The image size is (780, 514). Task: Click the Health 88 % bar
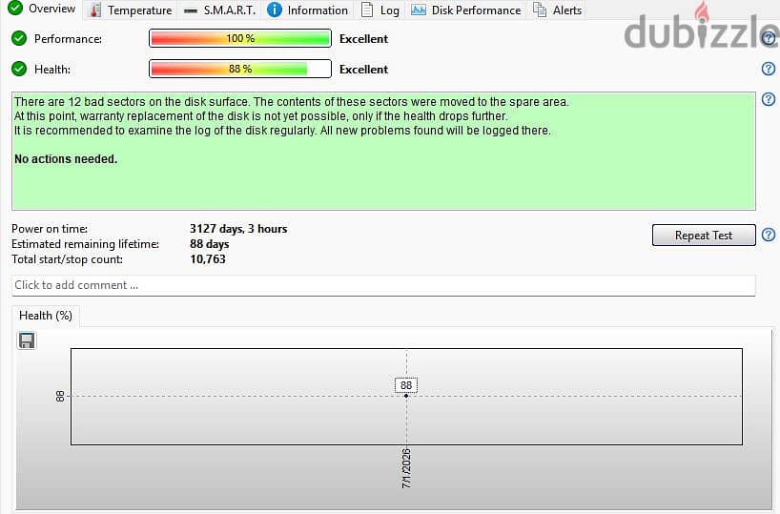coord(240,69)
